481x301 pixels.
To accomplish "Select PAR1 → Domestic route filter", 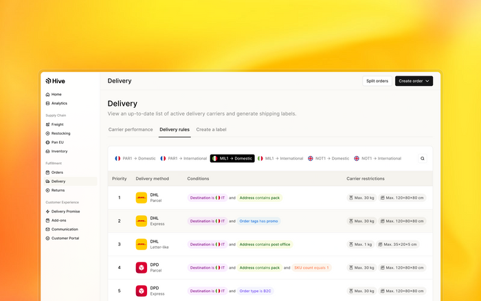I will 135,158.
